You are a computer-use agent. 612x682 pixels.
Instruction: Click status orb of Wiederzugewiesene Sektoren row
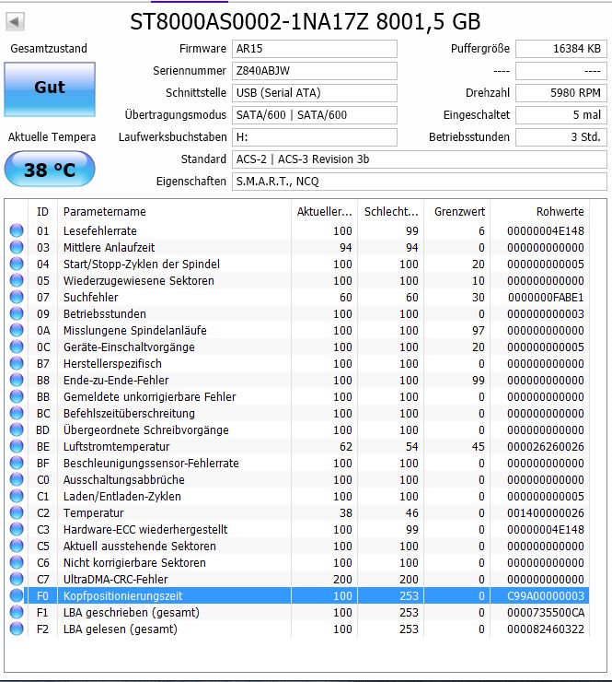click(x=17, y=280)
